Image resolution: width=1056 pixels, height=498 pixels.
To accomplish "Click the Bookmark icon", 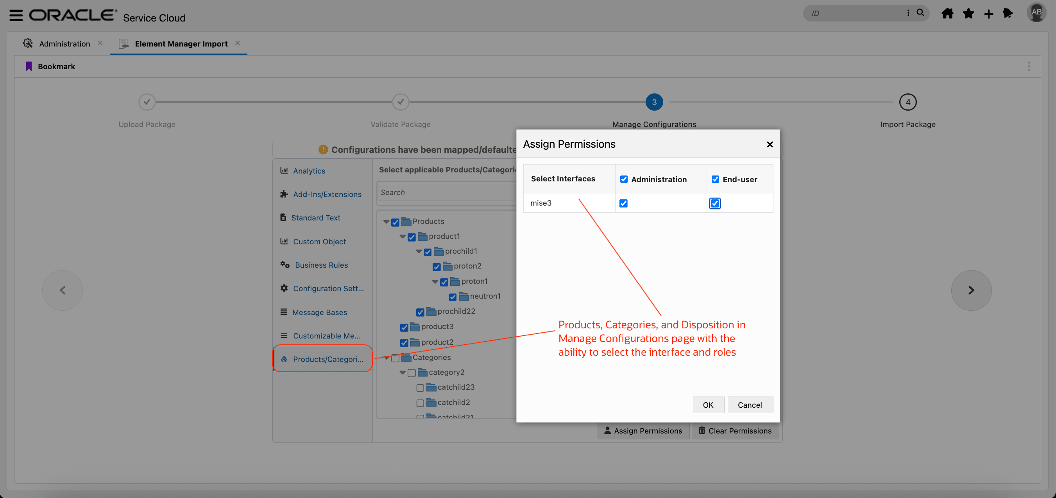I will (x=29, y=66).
